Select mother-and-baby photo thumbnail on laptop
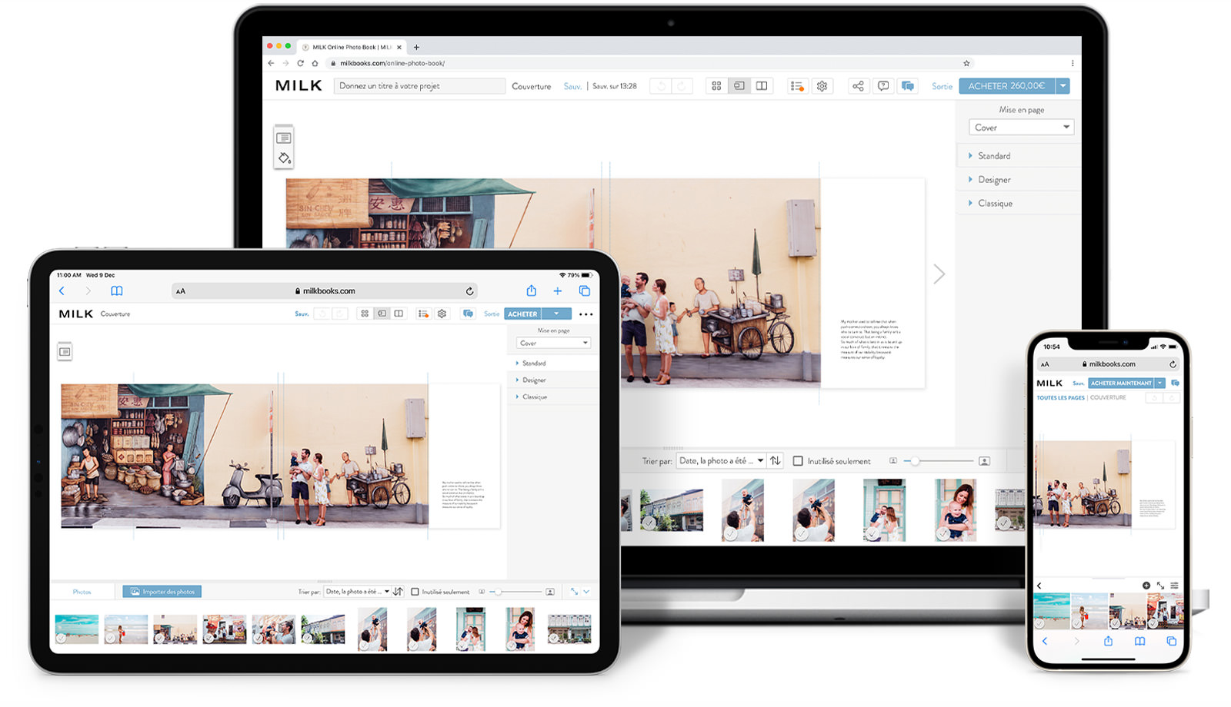This screenshot has height=707, width=1231. coord(955,510)
